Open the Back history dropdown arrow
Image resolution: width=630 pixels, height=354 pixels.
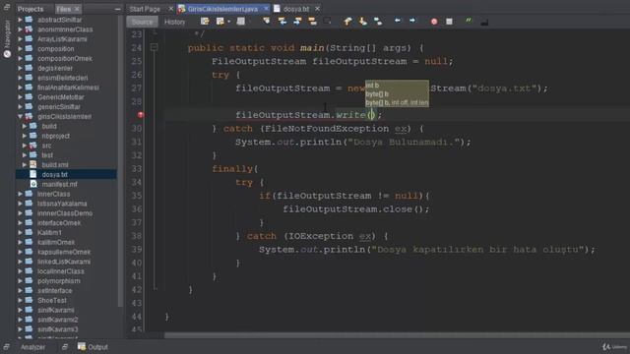click(x=229, y=22)
